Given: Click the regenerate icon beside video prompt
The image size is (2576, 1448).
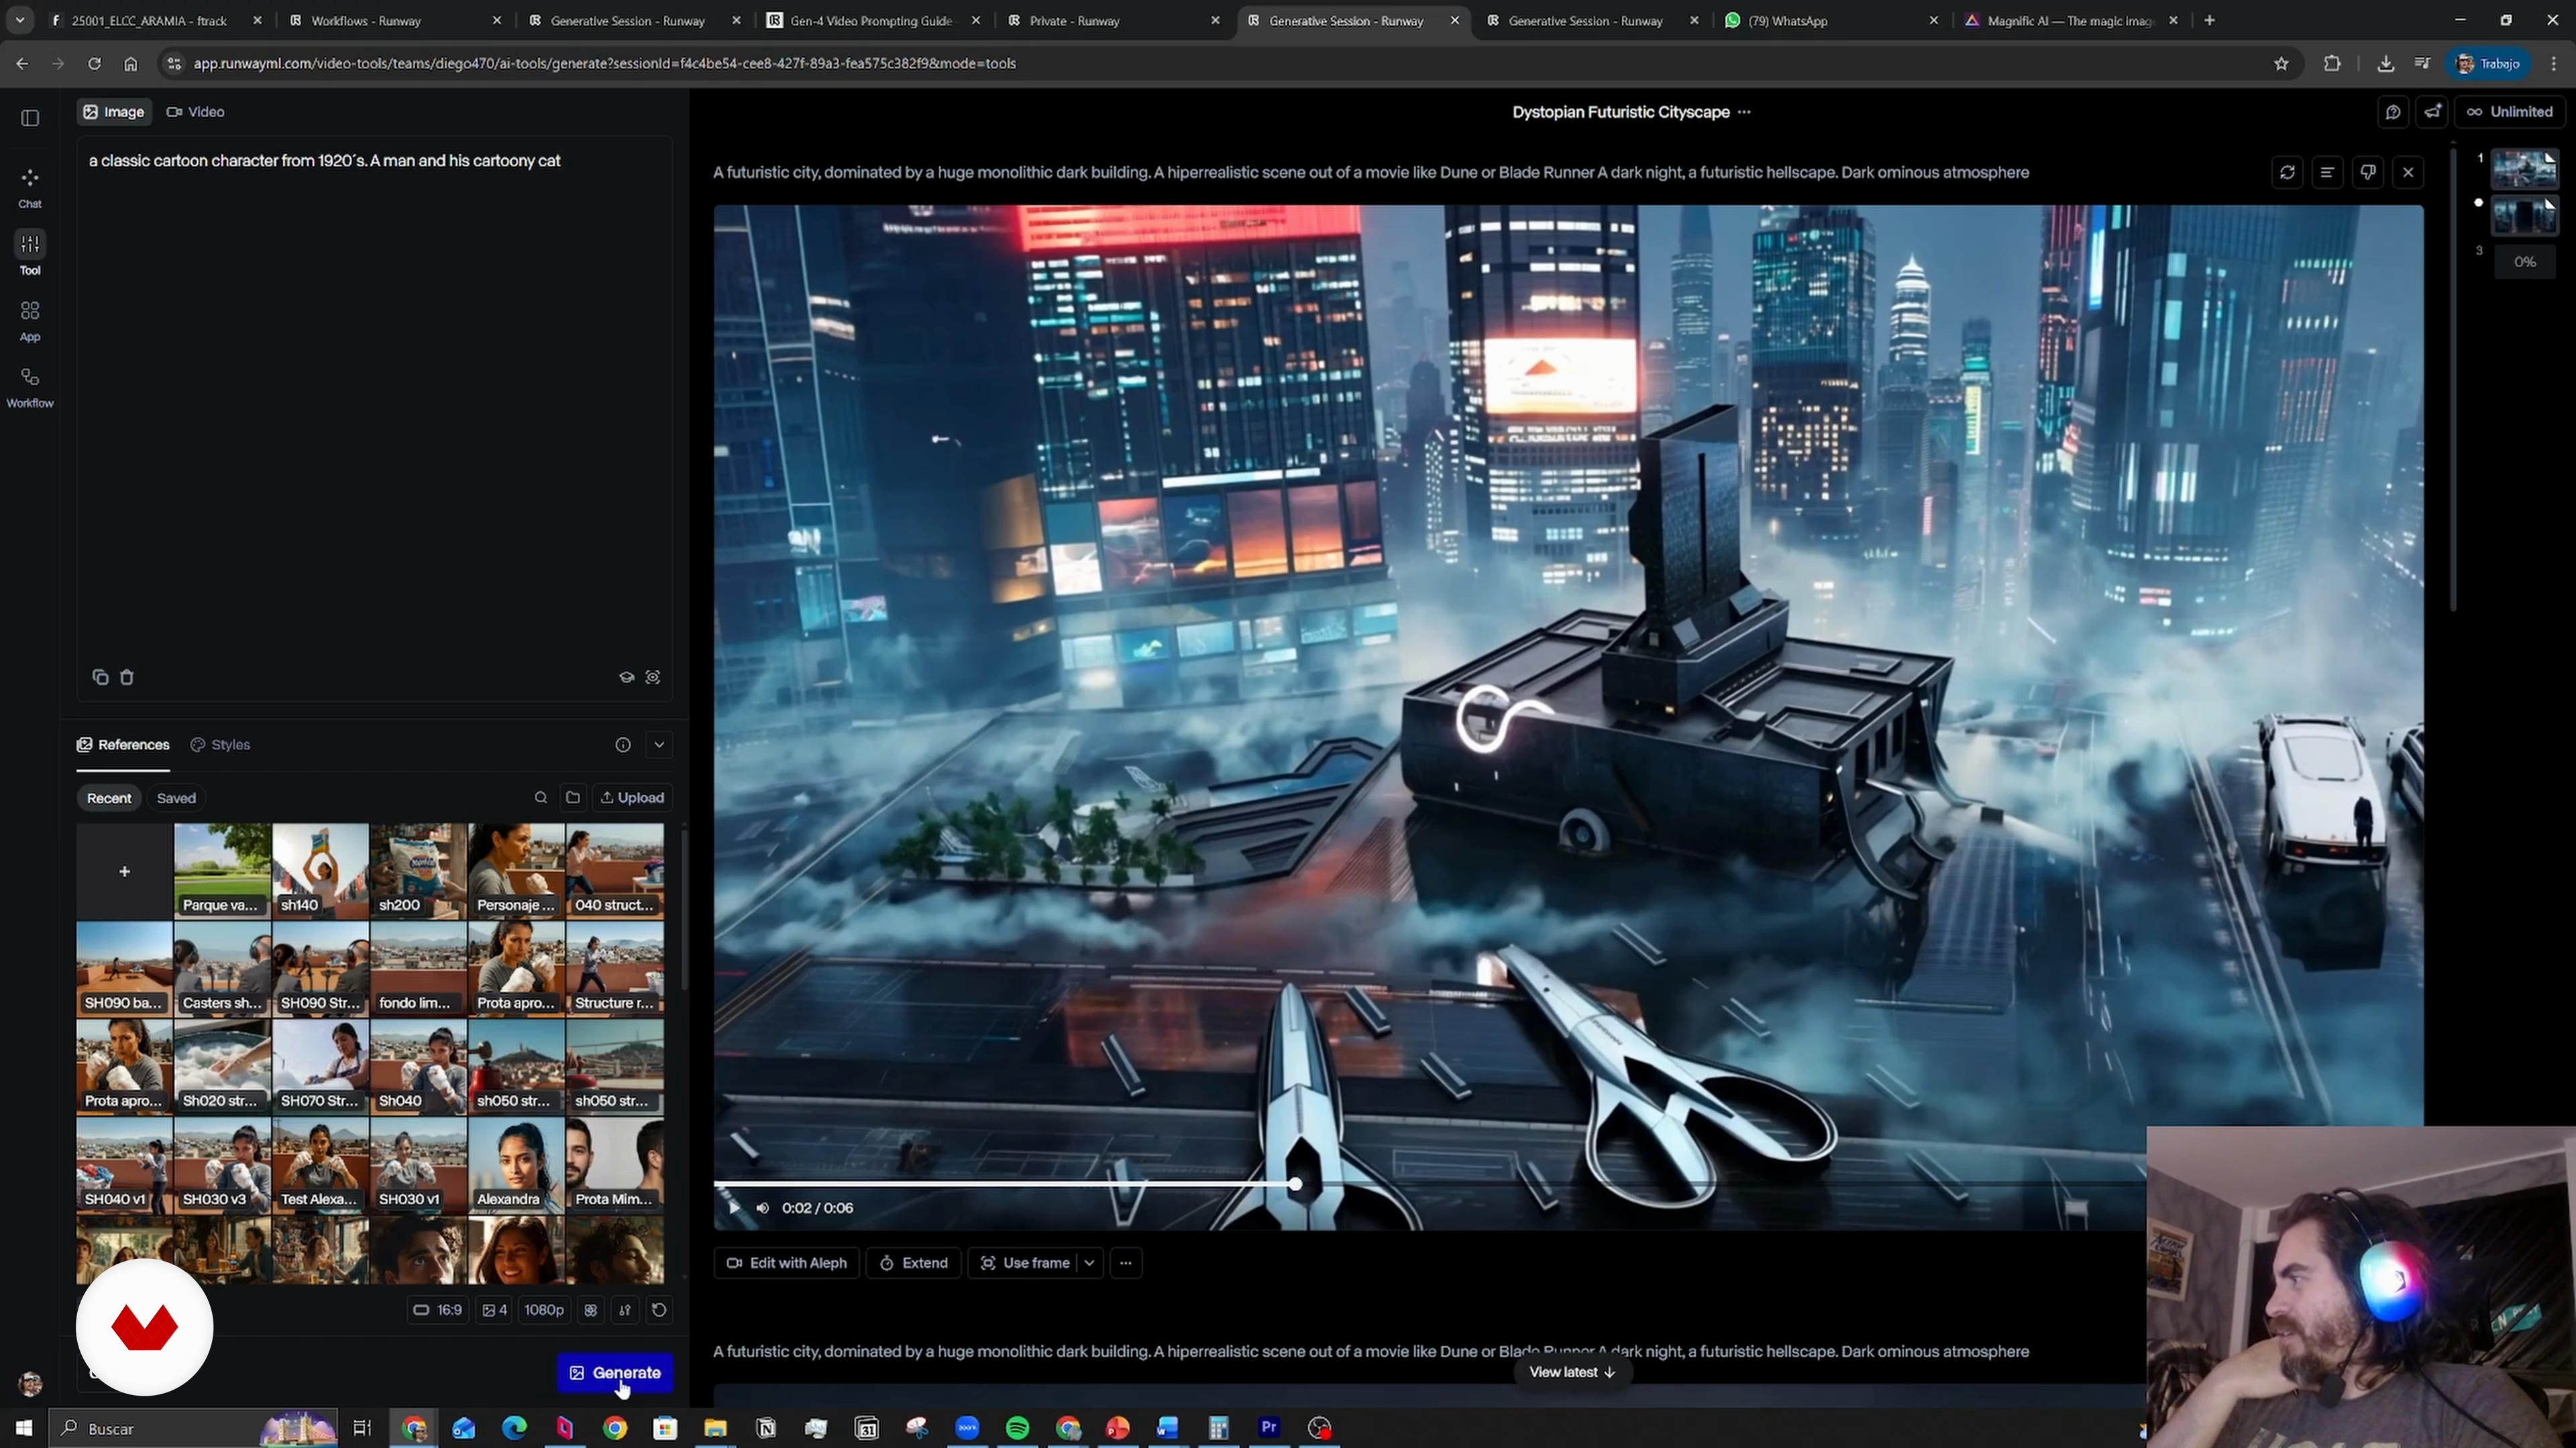Looking at the screenshot, I should (x=2287, y=173).
